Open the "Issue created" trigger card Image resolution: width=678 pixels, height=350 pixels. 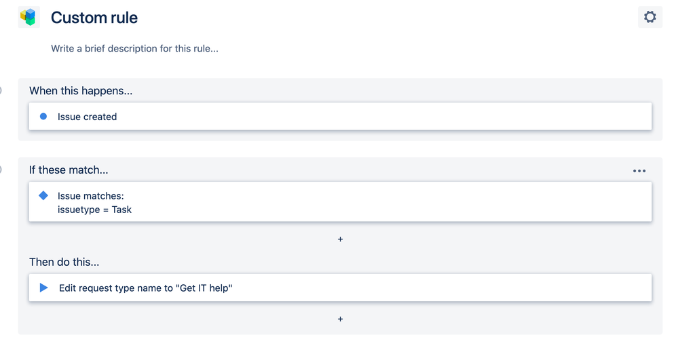339,117
